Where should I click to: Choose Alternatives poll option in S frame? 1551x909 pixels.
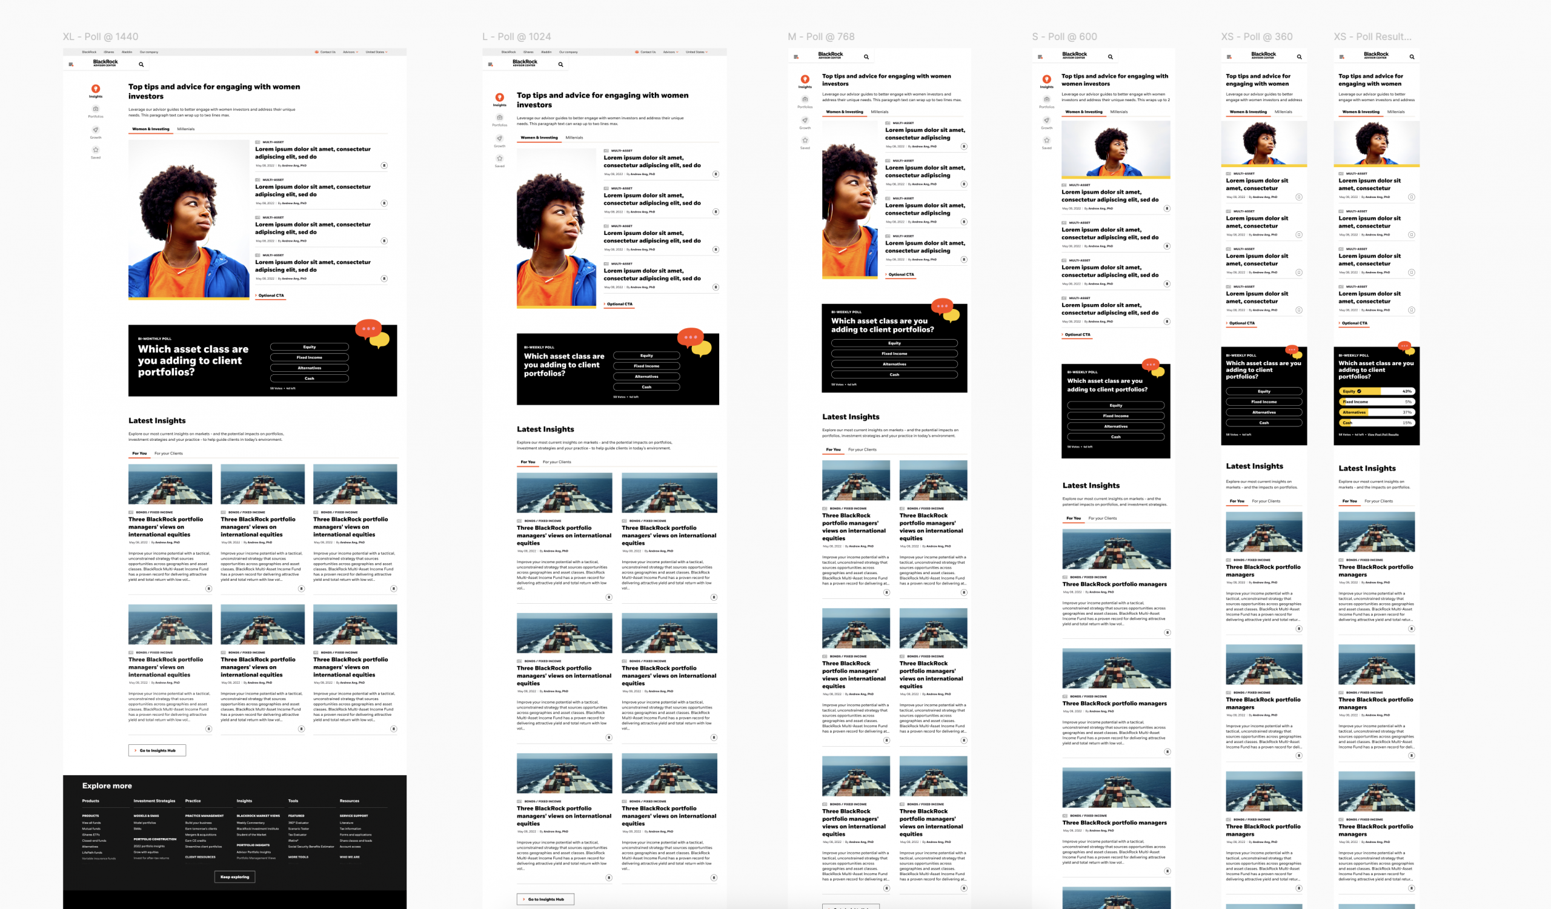point(1116,426)
